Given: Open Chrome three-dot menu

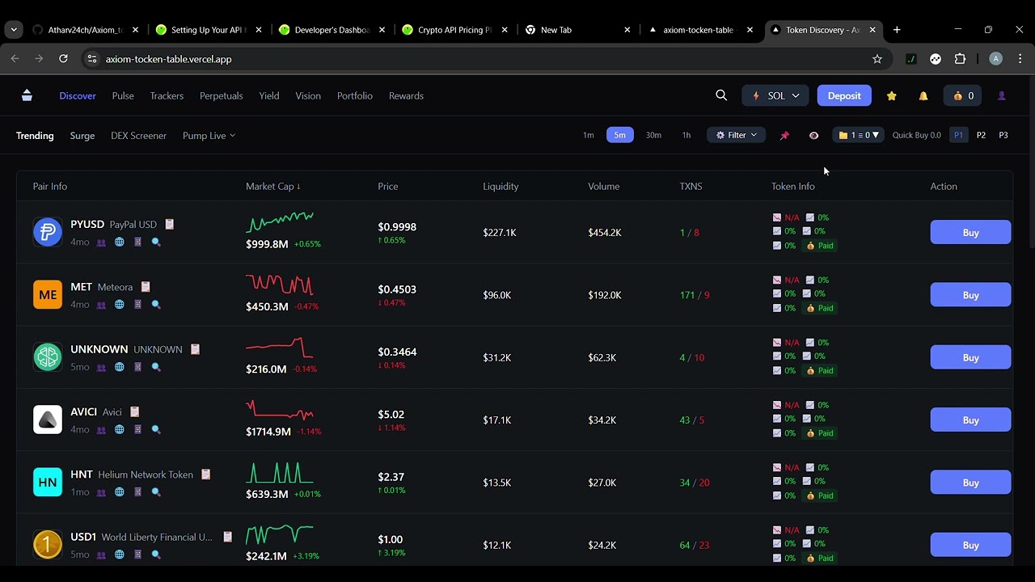Looking at the screenshot, I should pos(1020,59).
